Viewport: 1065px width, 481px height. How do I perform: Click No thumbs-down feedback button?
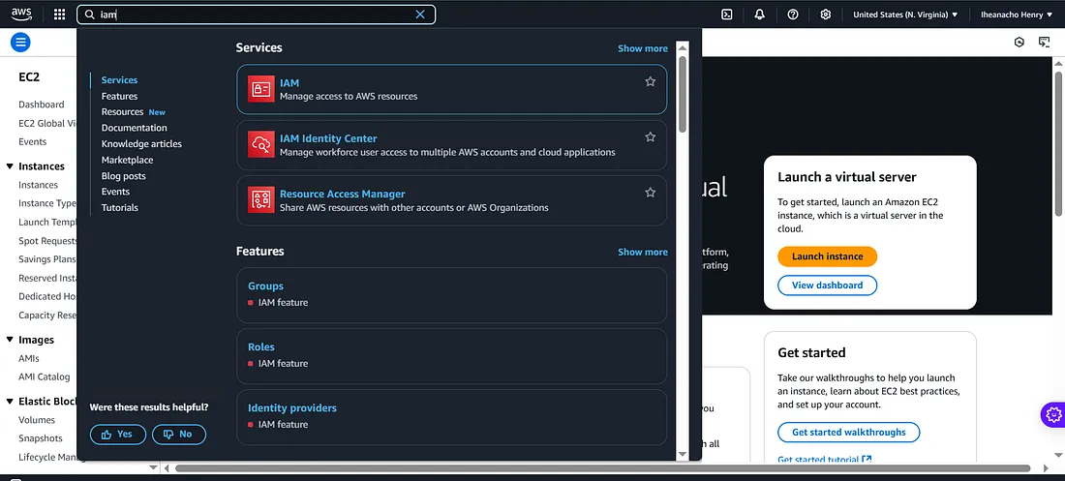(x=179, y=435)
